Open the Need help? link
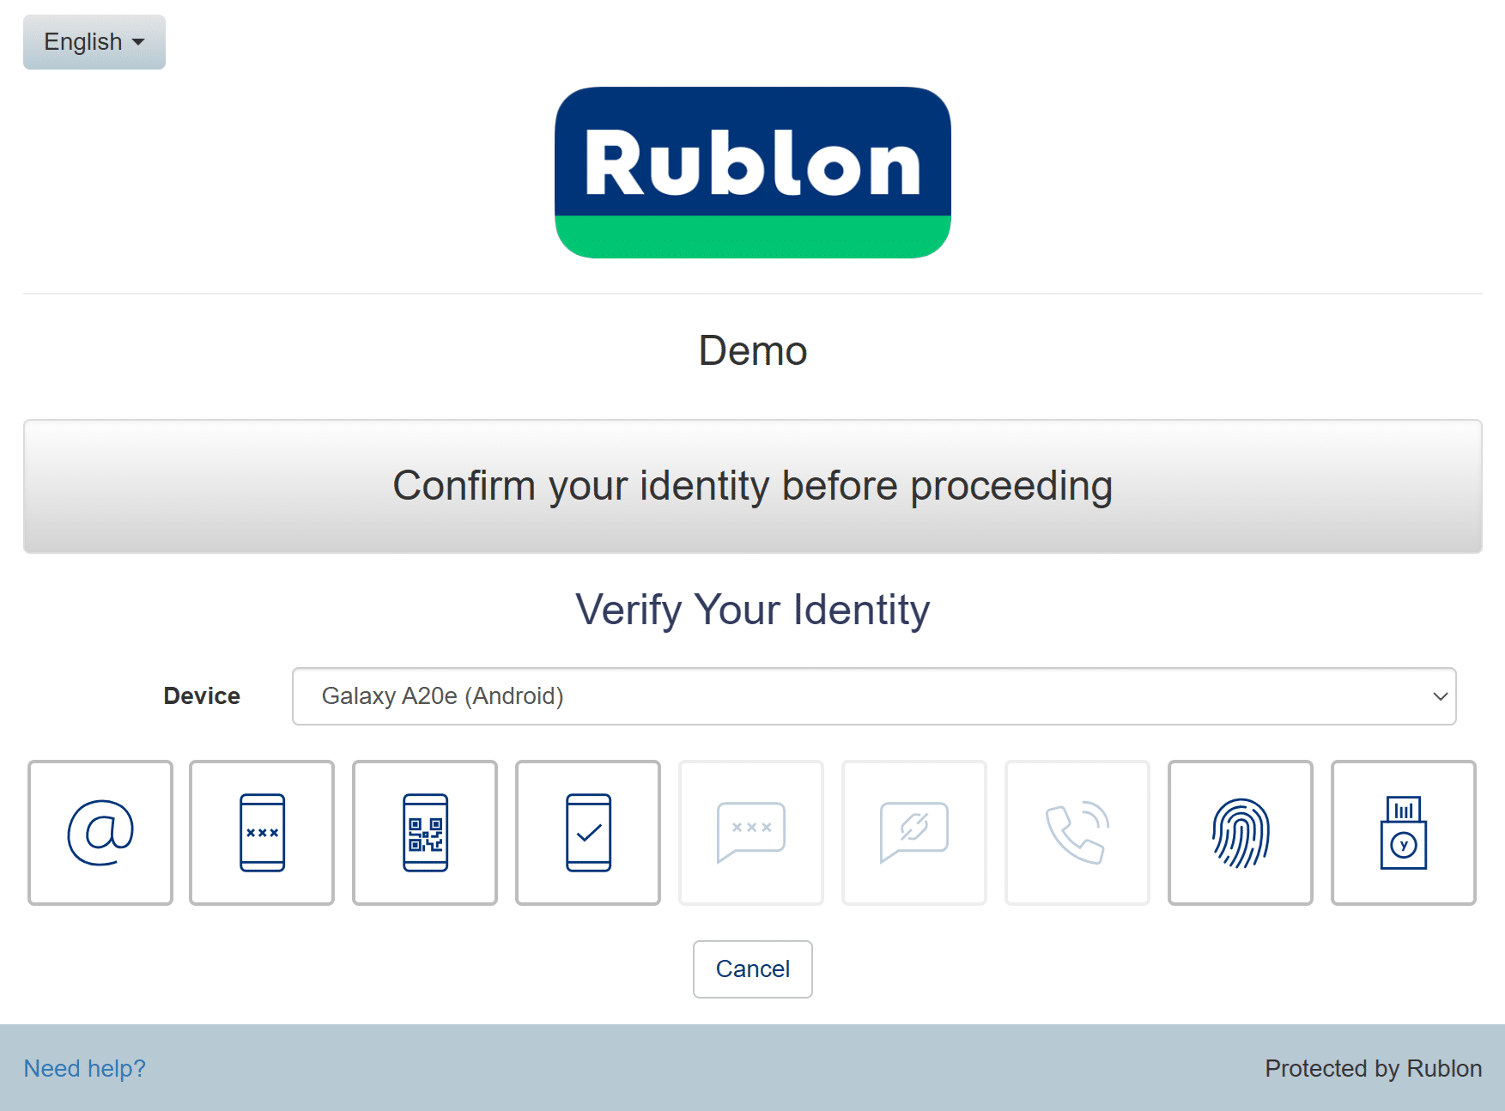The image size is (1505, 1111). [x=84, y=1068]
